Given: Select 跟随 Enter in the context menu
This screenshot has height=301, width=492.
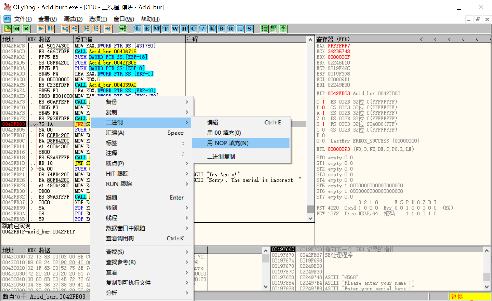Looking at the screenshot, I should [141, 197].
